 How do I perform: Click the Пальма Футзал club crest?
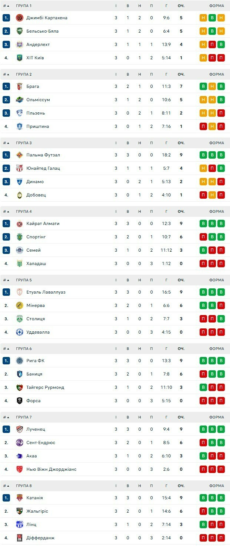pyautogui.click(x=20, y=155)
